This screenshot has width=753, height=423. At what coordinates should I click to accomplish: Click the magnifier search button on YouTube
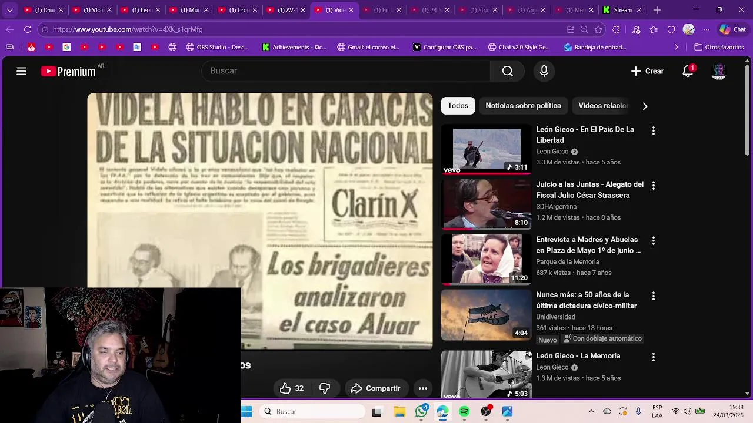[508, 71]
